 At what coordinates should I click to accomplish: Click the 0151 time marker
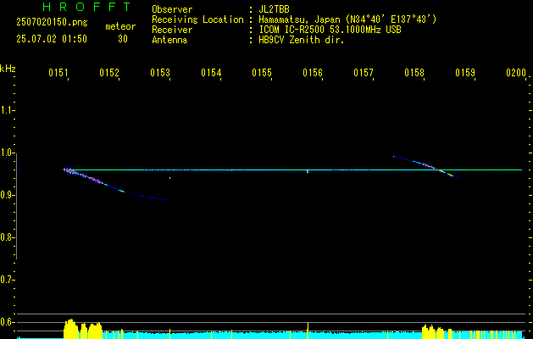58,73
